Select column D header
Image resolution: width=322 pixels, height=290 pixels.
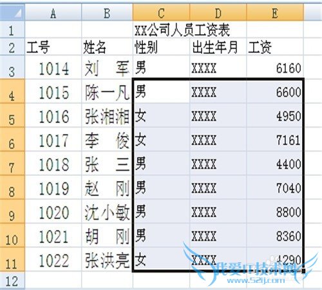click(x=218, y=12)
